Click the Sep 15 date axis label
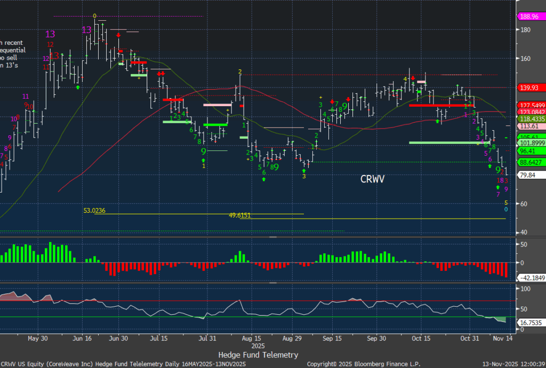The width and height of the screenshot is (546, 368). pos(332,338)
